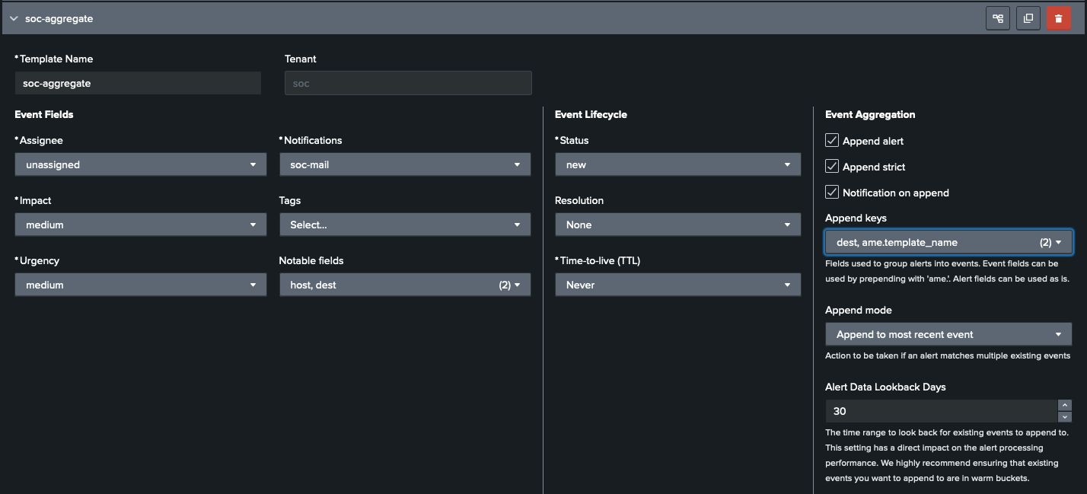1087x494 pixels.
Task: Disable the Append strict option
Action: [x=832, y=166]
